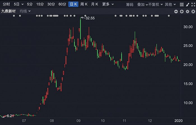Viewport: 196px width, 125px height.
Task: Select the 5分 interval
Action: click(x=30, y=4)
